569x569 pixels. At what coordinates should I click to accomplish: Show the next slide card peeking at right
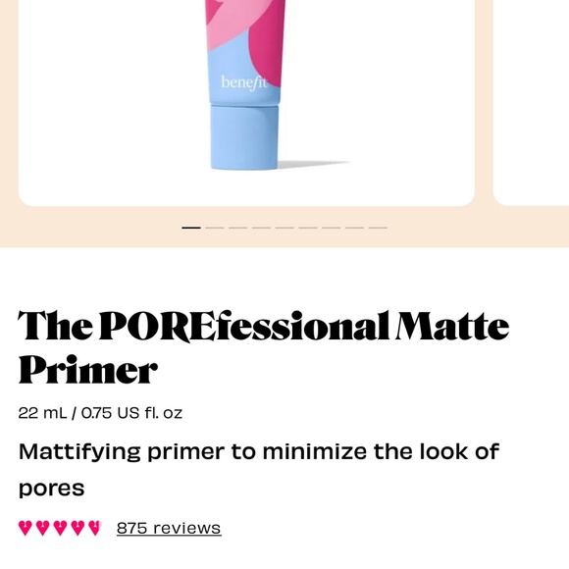pyautogui.click(x=531, y=103)
